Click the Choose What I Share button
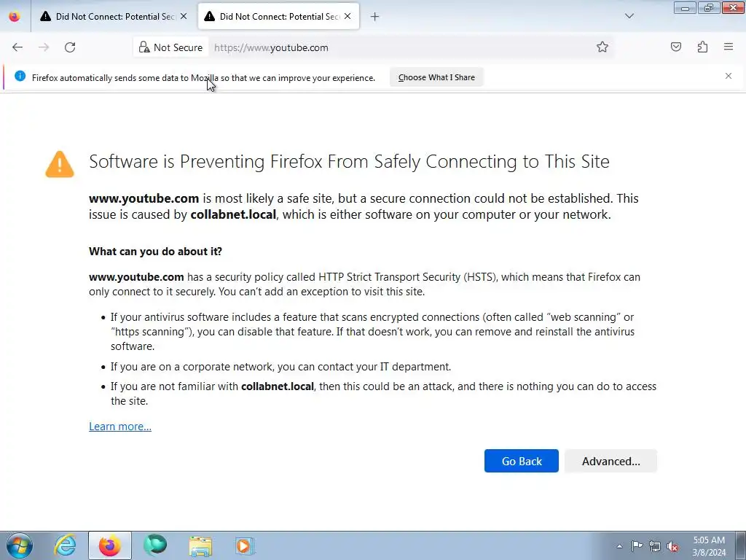Image resolution: width=746 pixels, height=560 pixels. click(436, 77)
